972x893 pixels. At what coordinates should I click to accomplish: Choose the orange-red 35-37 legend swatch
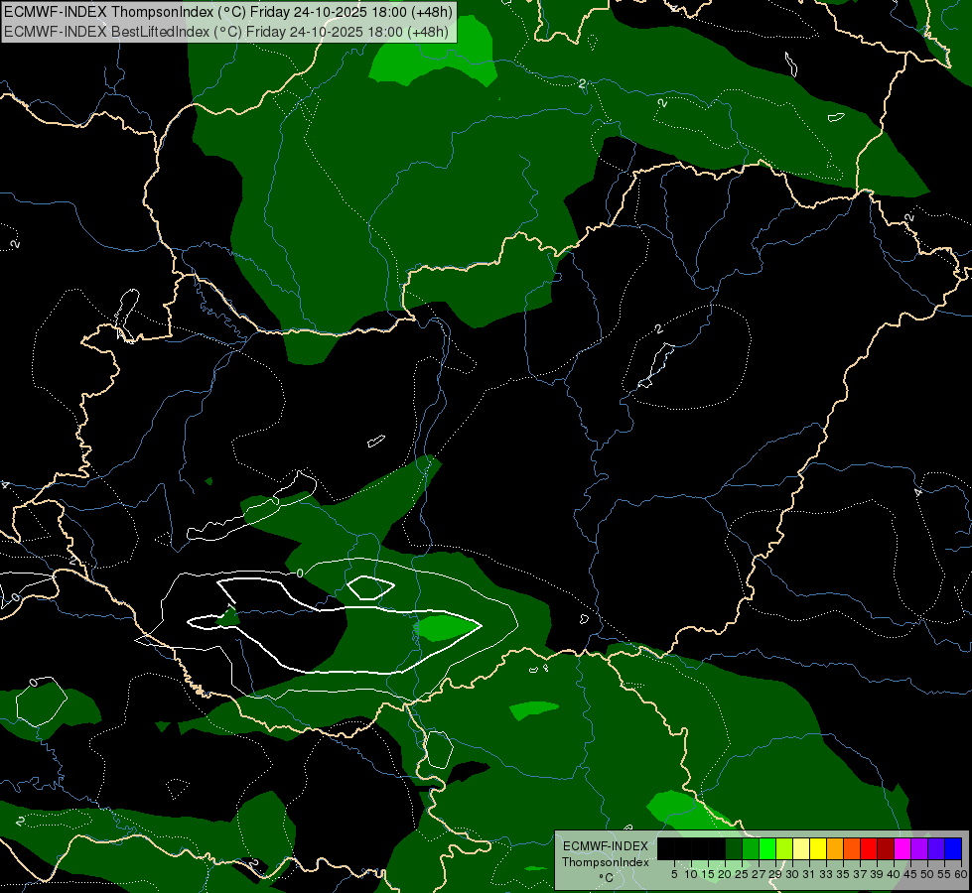(x=852, y=848)
